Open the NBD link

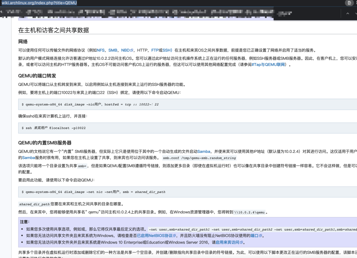(x=125, y=50)
